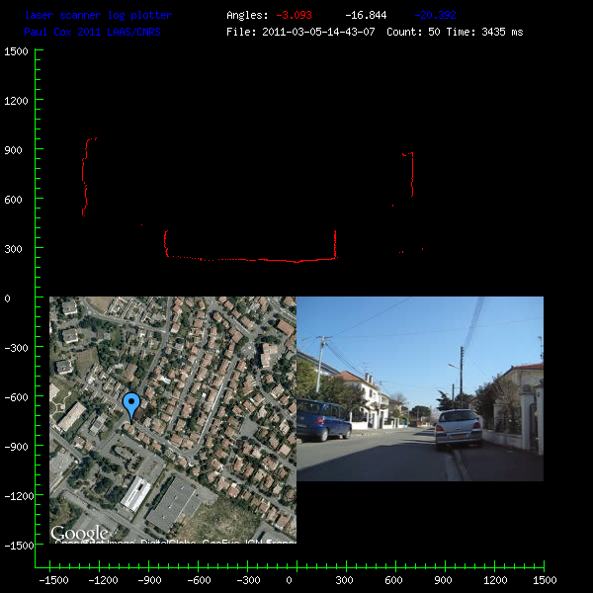Click the x-axis label -900
Image resolution: width=593 pixels, height=593 pixels.
149,580
